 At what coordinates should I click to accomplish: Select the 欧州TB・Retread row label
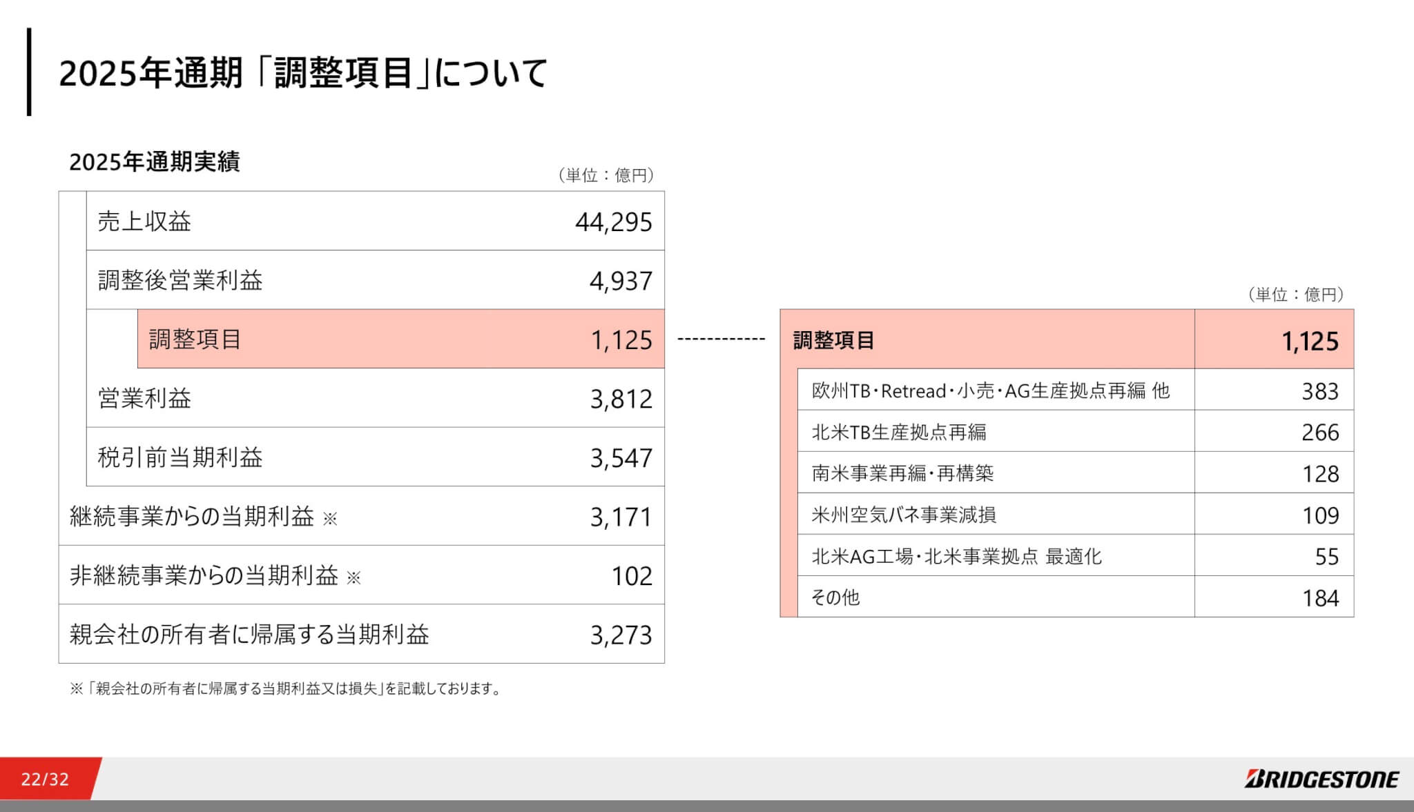click(x=991, y=391)
